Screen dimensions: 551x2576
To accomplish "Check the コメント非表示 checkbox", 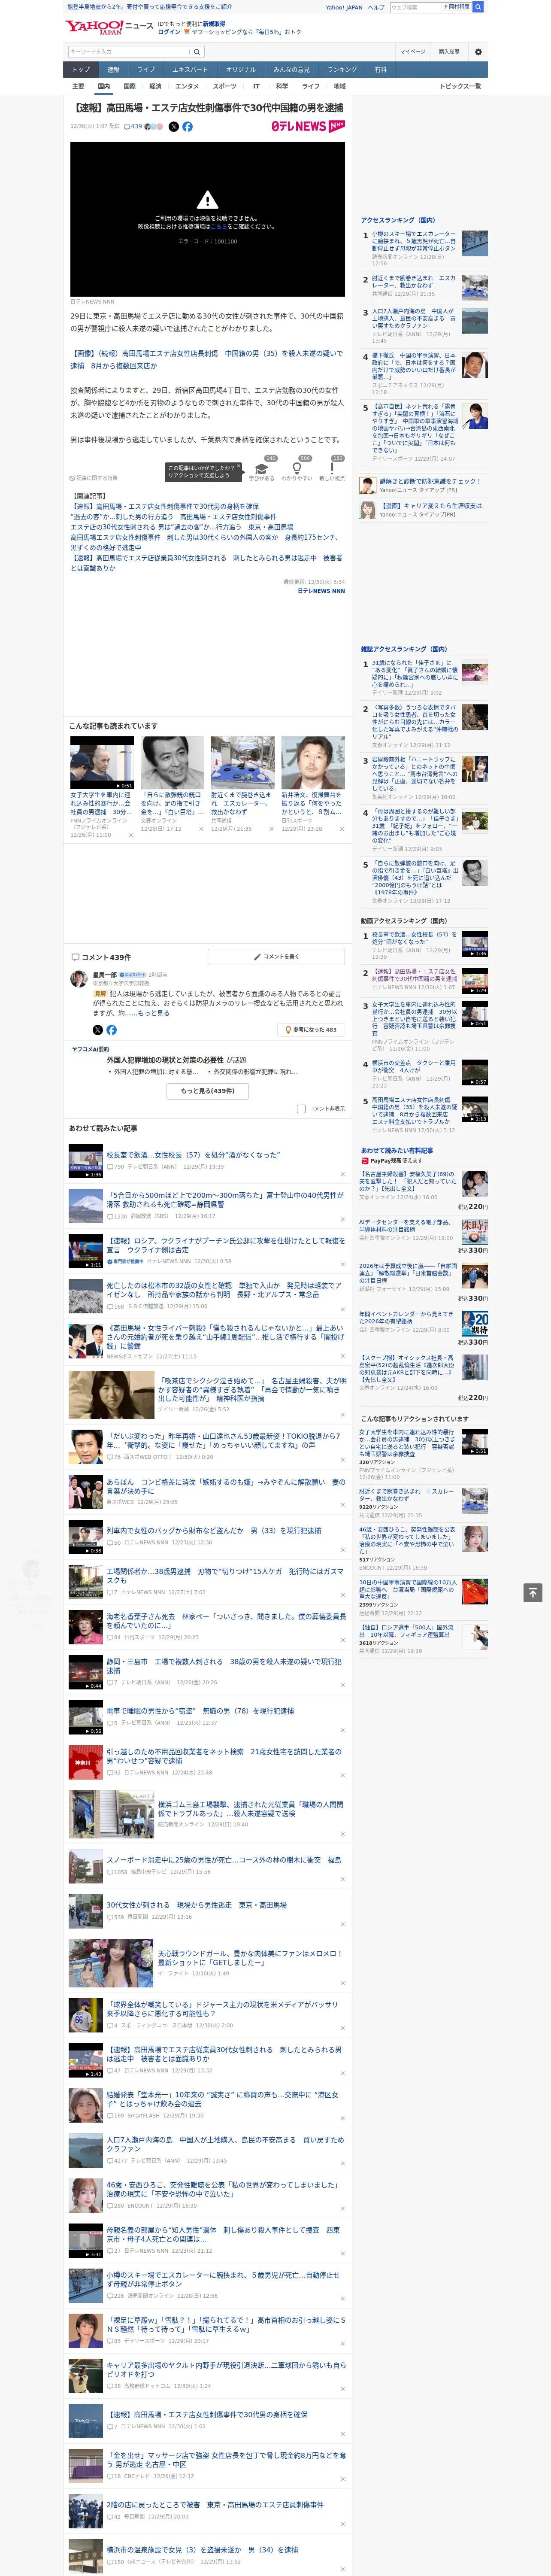I will pos(301,1108).
